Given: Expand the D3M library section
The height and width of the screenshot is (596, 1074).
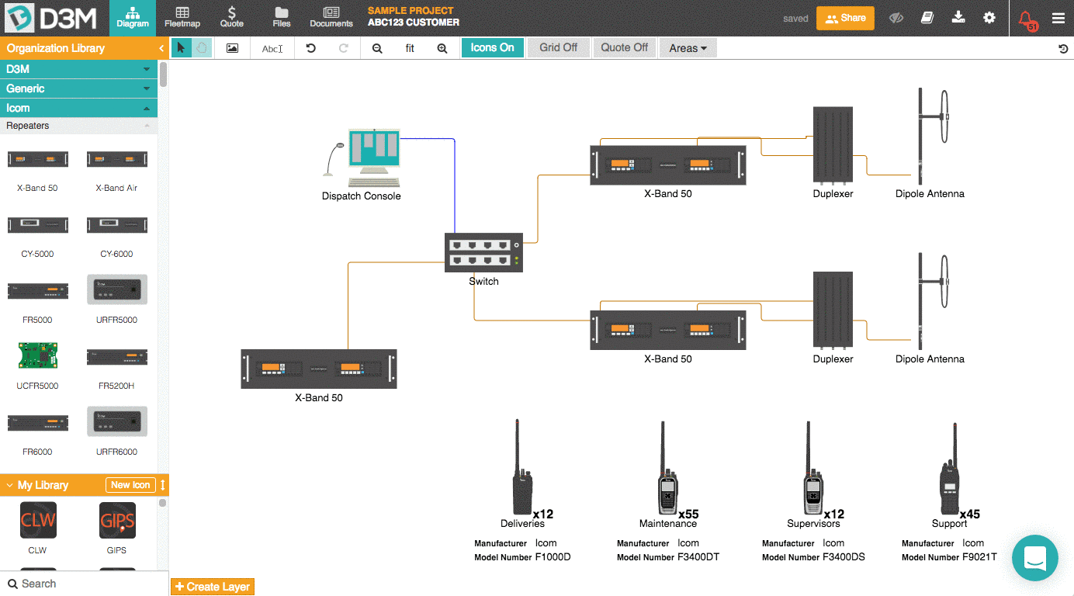Looking at the screenshot, I should pos(78,69).
